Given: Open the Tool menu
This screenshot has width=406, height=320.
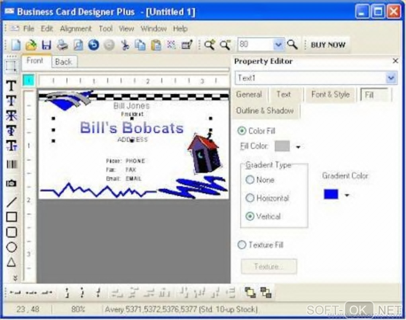Looking at the screenshot, I should tap(105, 29).
